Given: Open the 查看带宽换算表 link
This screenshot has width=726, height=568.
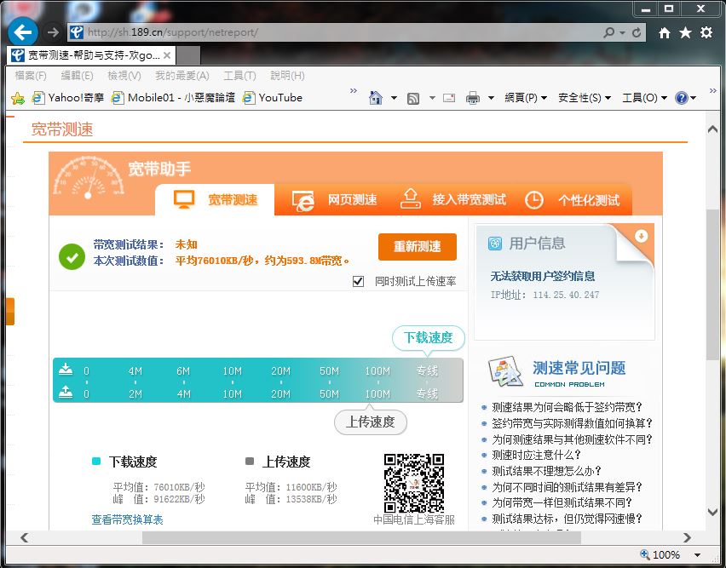Looking at the screenshot, I should tap(128, 519).
